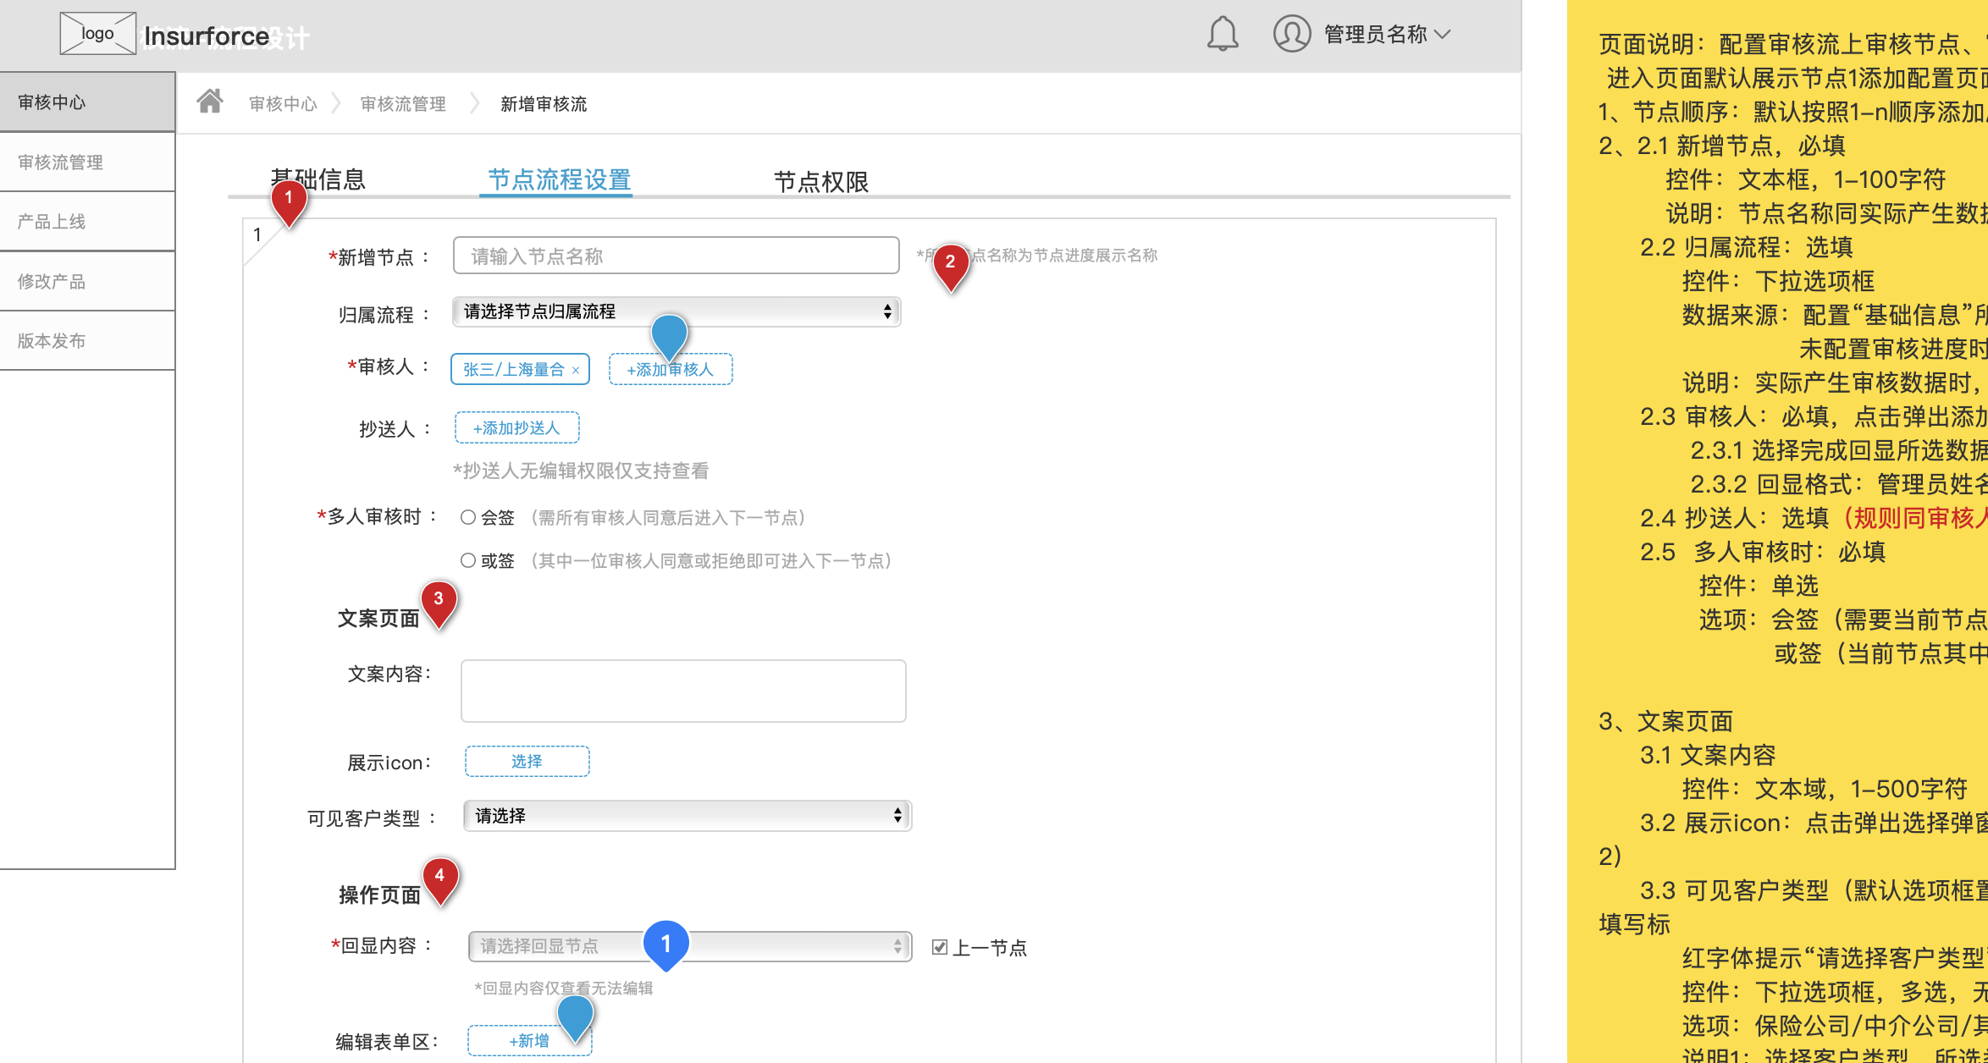This screenshot has height=1063, width=1988.
Task: Open 版本发布 in the sidebar
Action: click(x=87, y=340)
